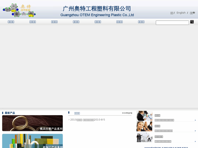The height and width of the screenshot is (148, 198).
Task: Click the arrow in the handshake image row
Action: click(x=195, y=120)
